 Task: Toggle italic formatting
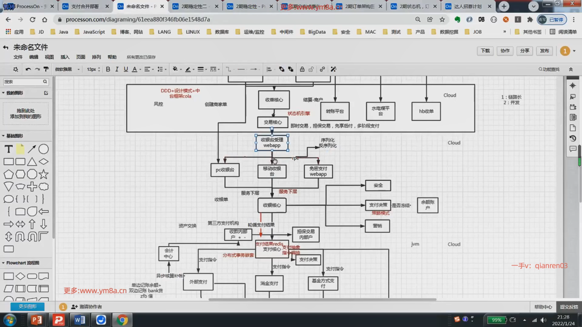117,69
